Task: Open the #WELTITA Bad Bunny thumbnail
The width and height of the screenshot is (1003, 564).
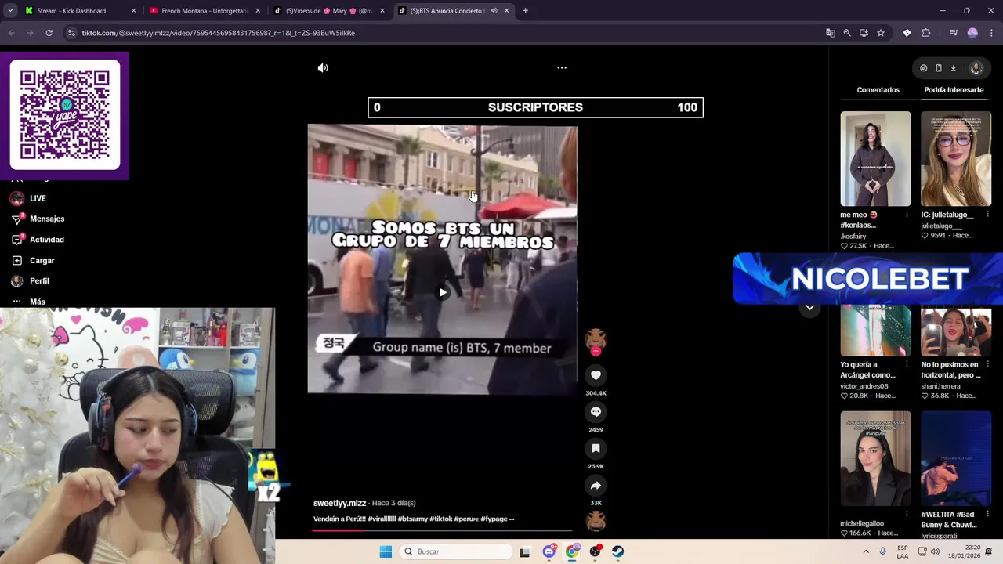Action: 956,458
